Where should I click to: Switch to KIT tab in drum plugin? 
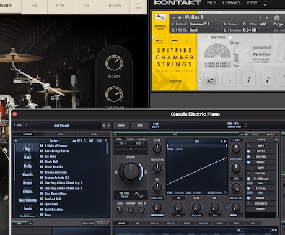tap(34, 6)
